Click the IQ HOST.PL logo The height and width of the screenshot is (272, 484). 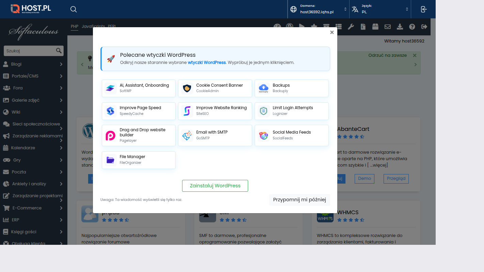(x=31, y=8)
